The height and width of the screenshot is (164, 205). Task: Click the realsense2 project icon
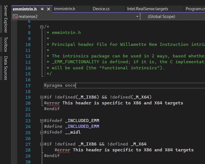pyautogui.click(x=15, y=17)
